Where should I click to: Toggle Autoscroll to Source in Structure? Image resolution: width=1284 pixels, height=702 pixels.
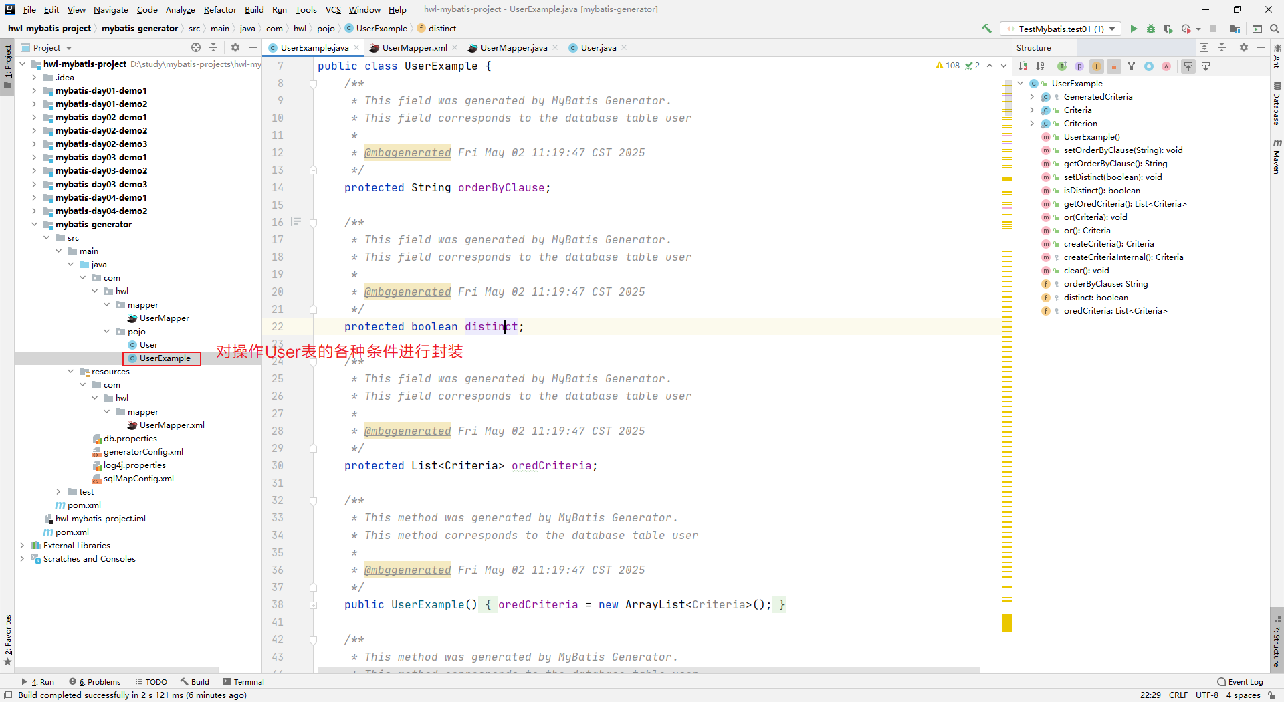point(1188,66)
